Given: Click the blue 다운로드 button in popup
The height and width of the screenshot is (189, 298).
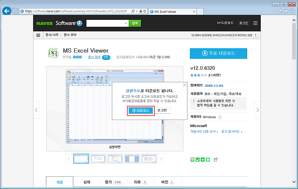Looking at the screenshot, I should coord(141,110).
